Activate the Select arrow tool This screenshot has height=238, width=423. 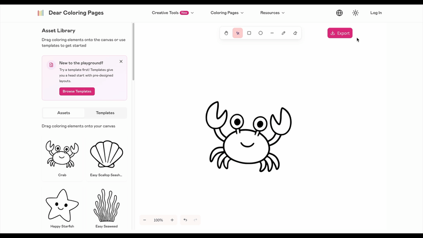click(238, 33)
